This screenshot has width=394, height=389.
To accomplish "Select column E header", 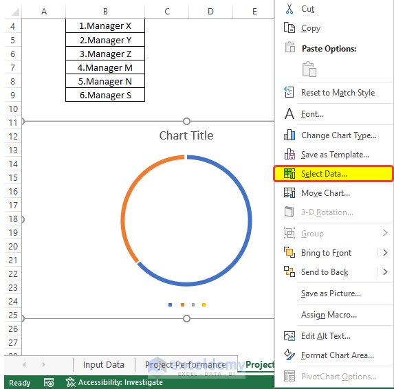I will pos(254,12).
